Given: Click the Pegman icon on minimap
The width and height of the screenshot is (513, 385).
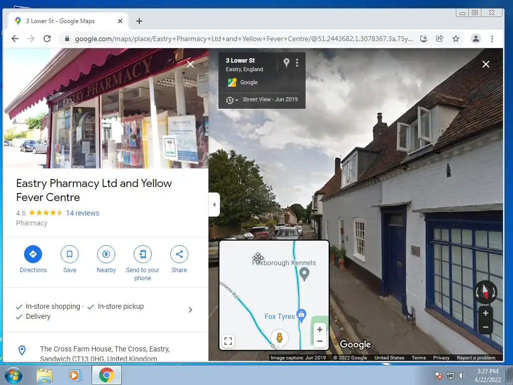Looking at the screenshot, I should point(280,337).
